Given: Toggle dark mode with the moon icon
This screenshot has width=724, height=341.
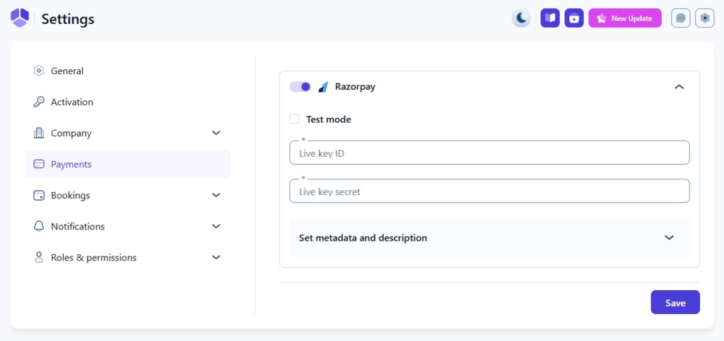Looking at the screenshot, I should [x=521, y=18].
